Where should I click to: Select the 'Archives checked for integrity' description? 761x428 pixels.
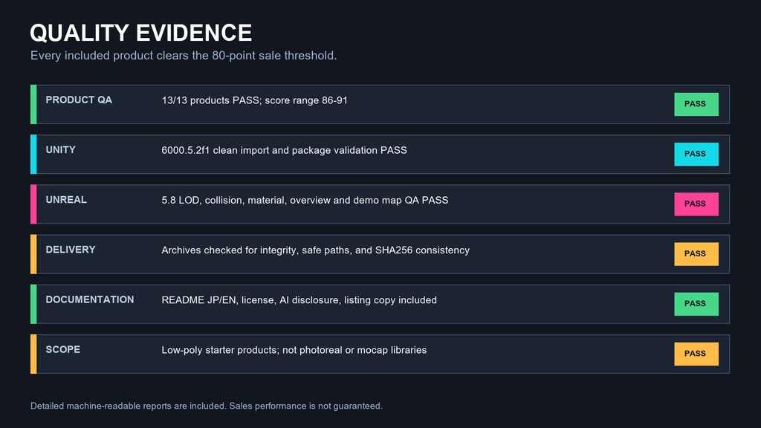(x=315, y=250)
